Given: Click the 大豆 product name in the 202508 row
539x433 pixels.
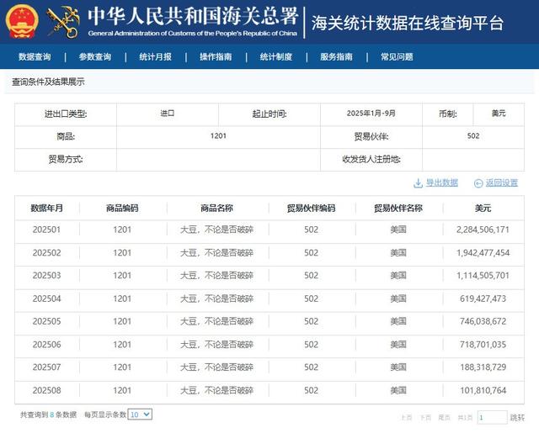Looking at the screenshot, I should [x=217, y=390].
